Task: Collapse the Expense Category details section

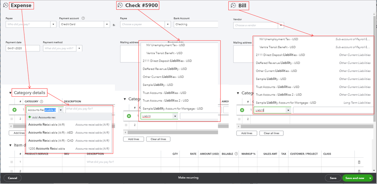Action: click(x=10, y=93)
